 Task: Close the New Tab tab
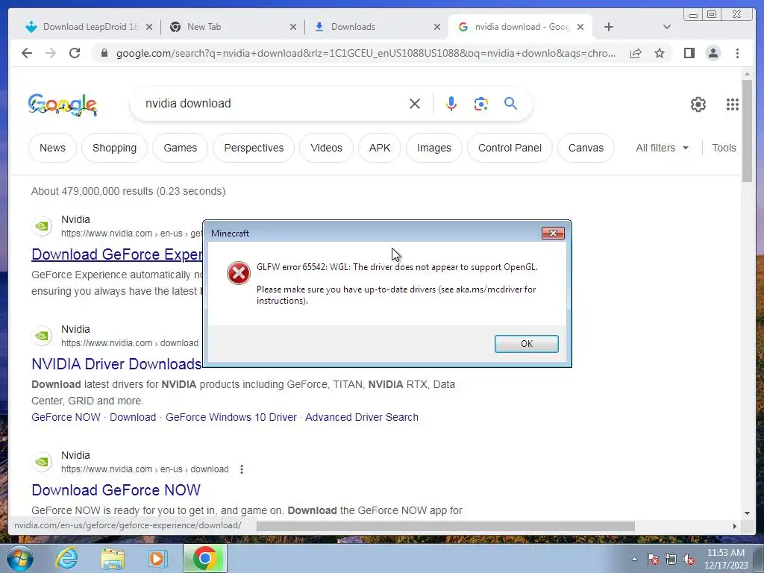tap(292, 27)
